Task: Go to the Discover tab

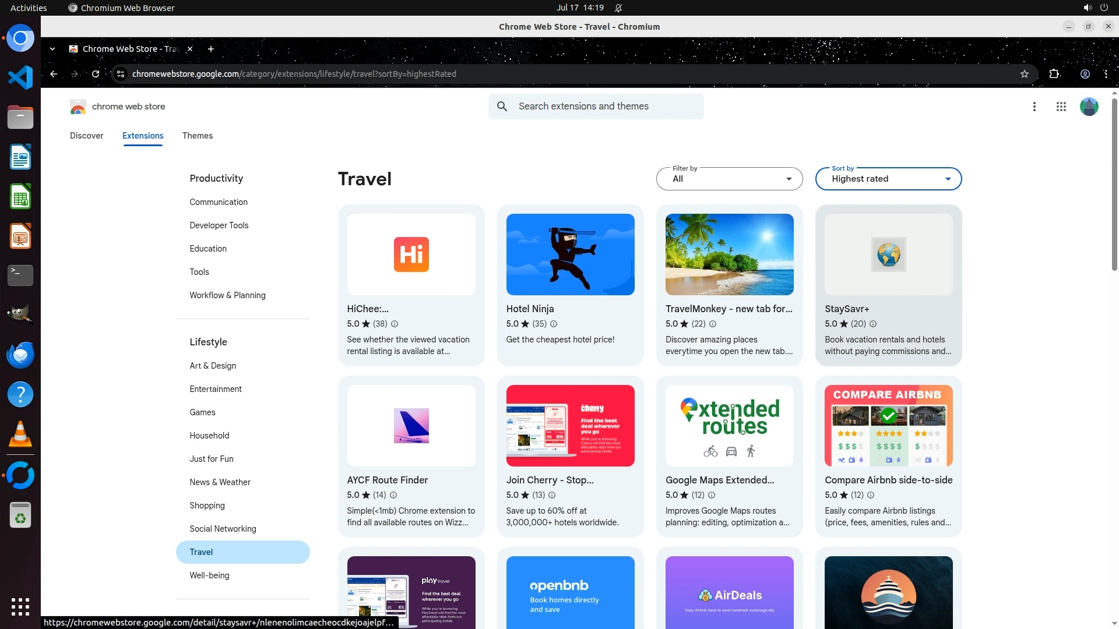Action: 86,136
